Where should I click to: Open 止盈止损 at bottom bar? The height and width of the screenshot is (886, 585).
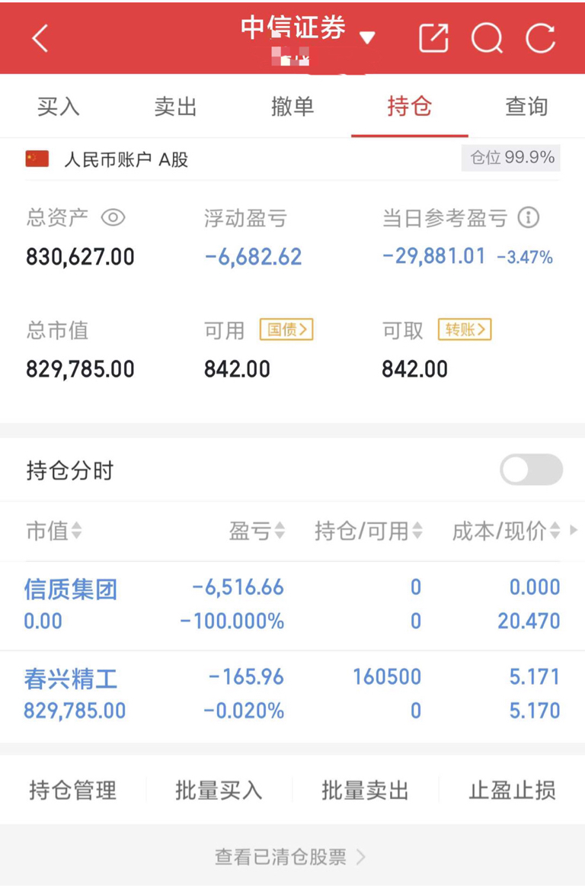click(x=512, y=790)
